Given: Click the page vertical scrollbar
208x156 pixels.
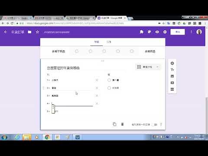Looking at the screenshot, I should point(207,116).
